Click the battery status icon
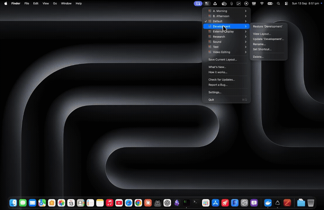 point(270,4)
